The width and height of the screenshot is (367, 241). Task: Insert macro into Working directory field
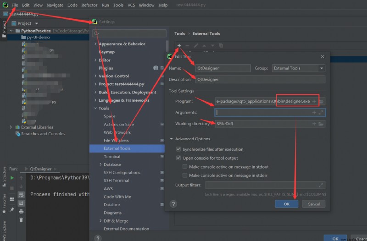click(314, 124)
